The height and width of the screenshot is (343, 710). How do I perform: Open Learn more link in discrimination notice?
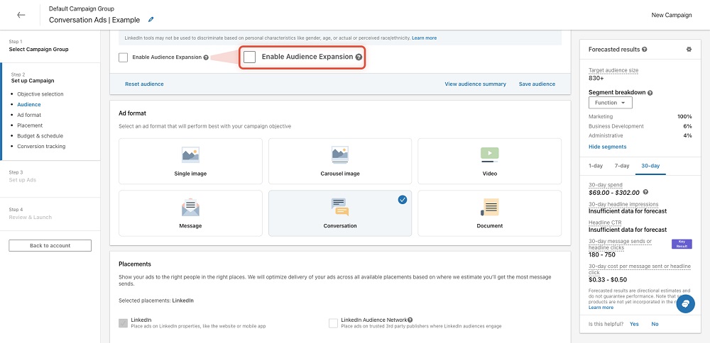(425, 38)
